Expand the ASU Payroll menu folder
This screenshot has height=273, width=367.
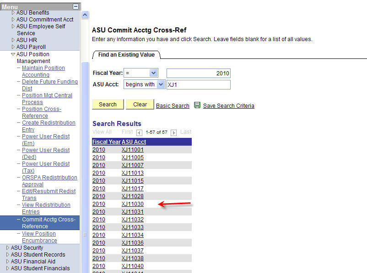pos(13,47)
